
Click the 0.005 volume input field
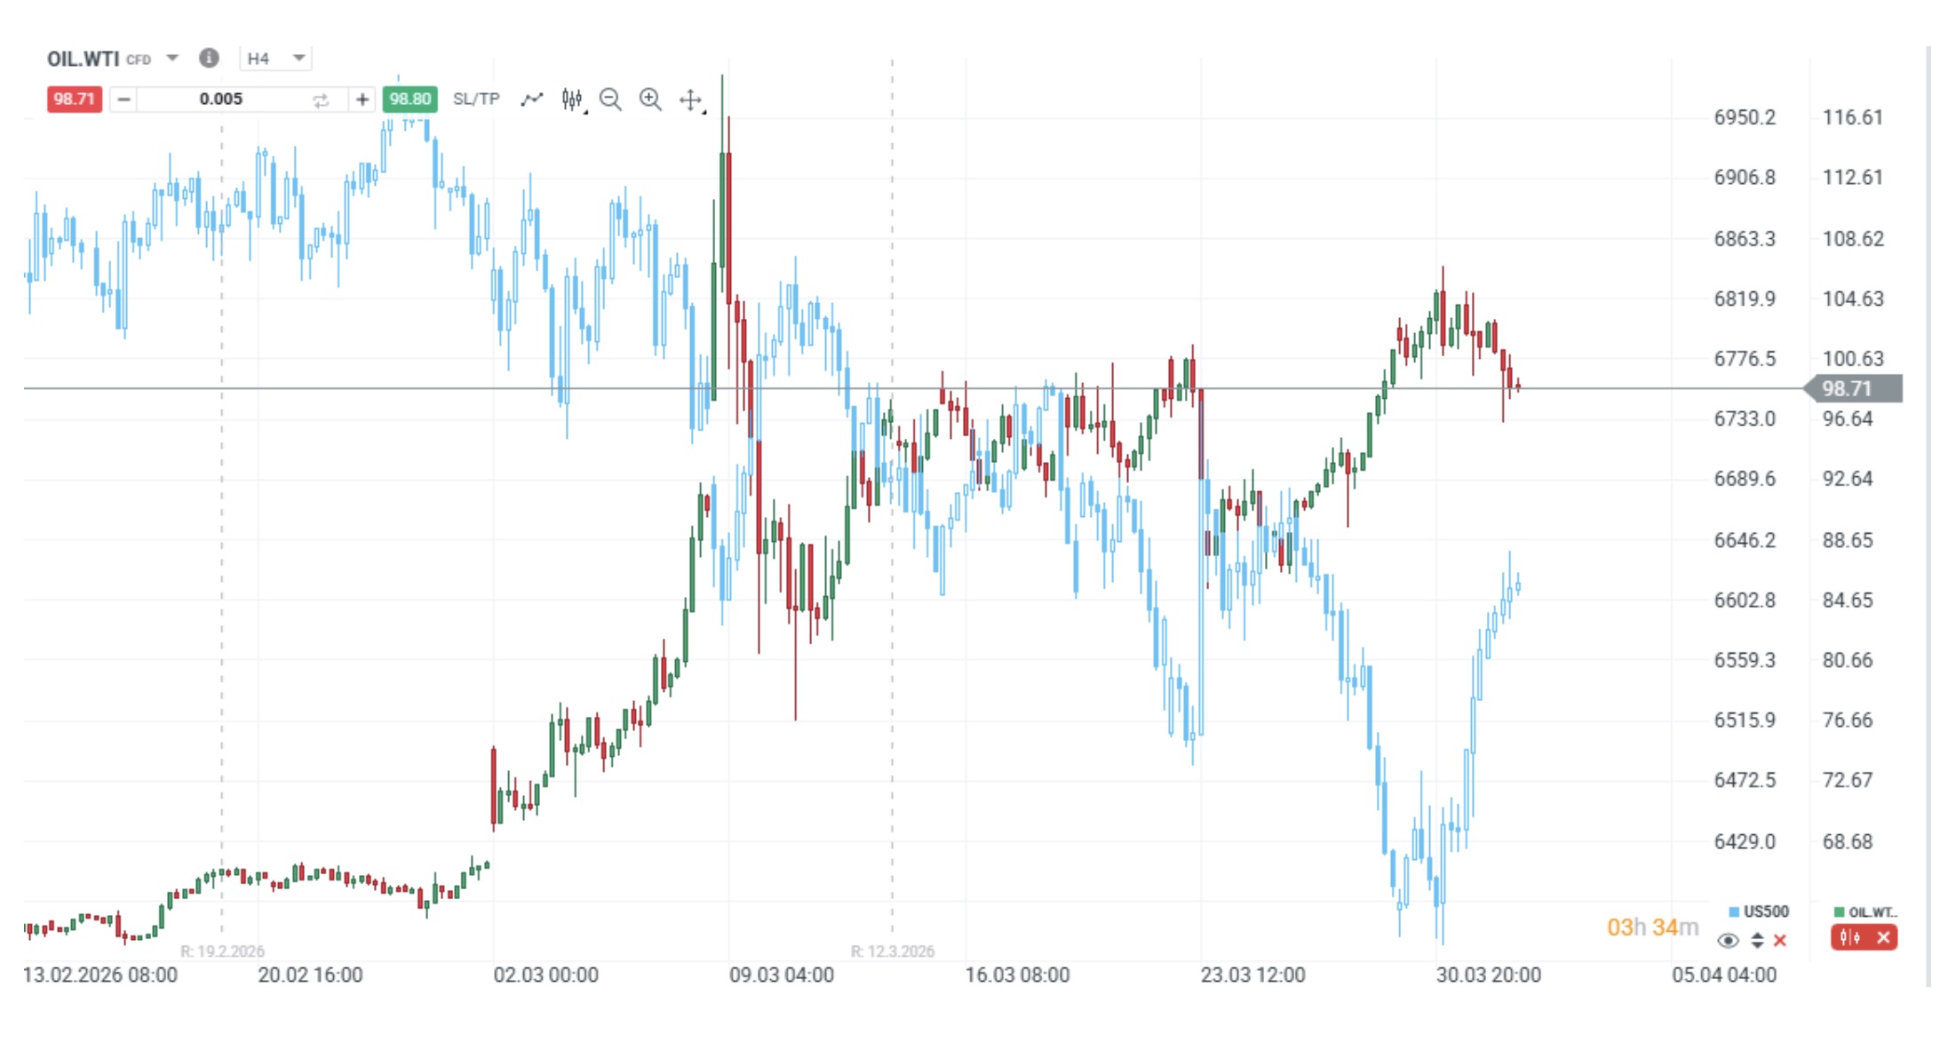220,100
